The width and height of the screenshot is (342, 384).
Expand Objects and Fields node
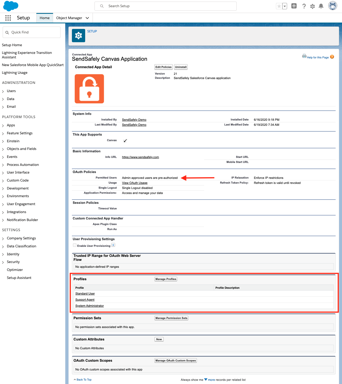coord(3,149)
